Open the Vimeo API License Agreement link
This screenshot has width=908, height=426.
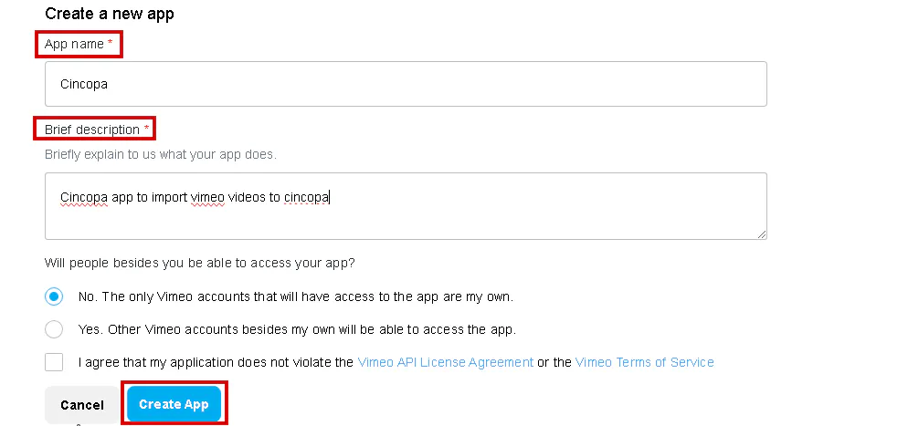[445, 362]
